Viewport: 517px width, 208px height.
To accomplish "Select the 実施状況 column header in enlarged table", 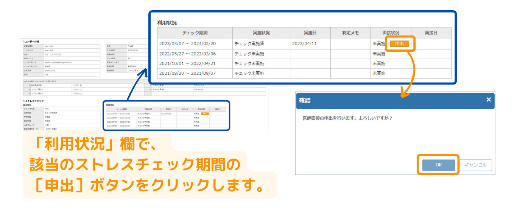I will (261, 33).
